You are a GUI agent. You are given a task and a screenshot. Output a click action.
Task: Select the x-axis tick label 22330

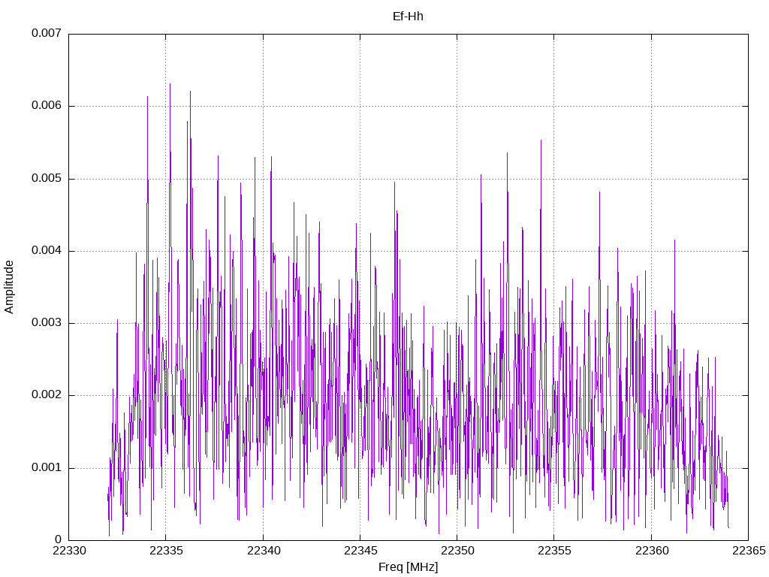pyautogui.click(x=69, y=551)
